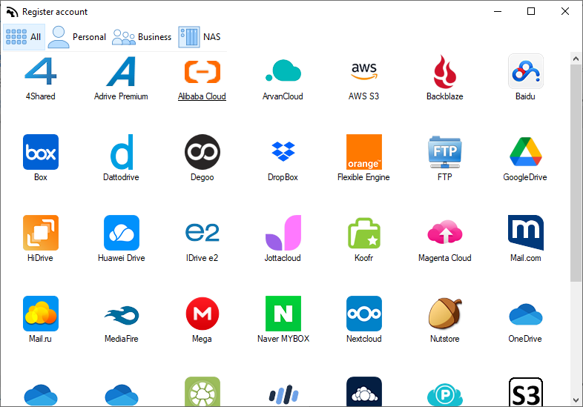Click the vertical scrollbar thumb
Image resolution: width=583 pixels, height=407 pixels.
click(576, 173)
